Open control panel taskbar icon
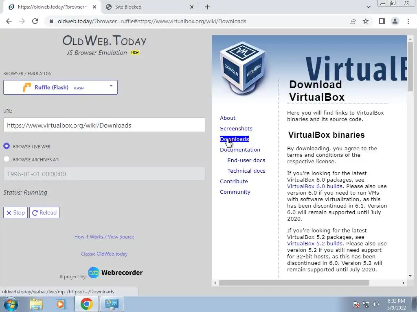This screenshot has height=312, width=417. pyautogui.click(x=112, y=304)
